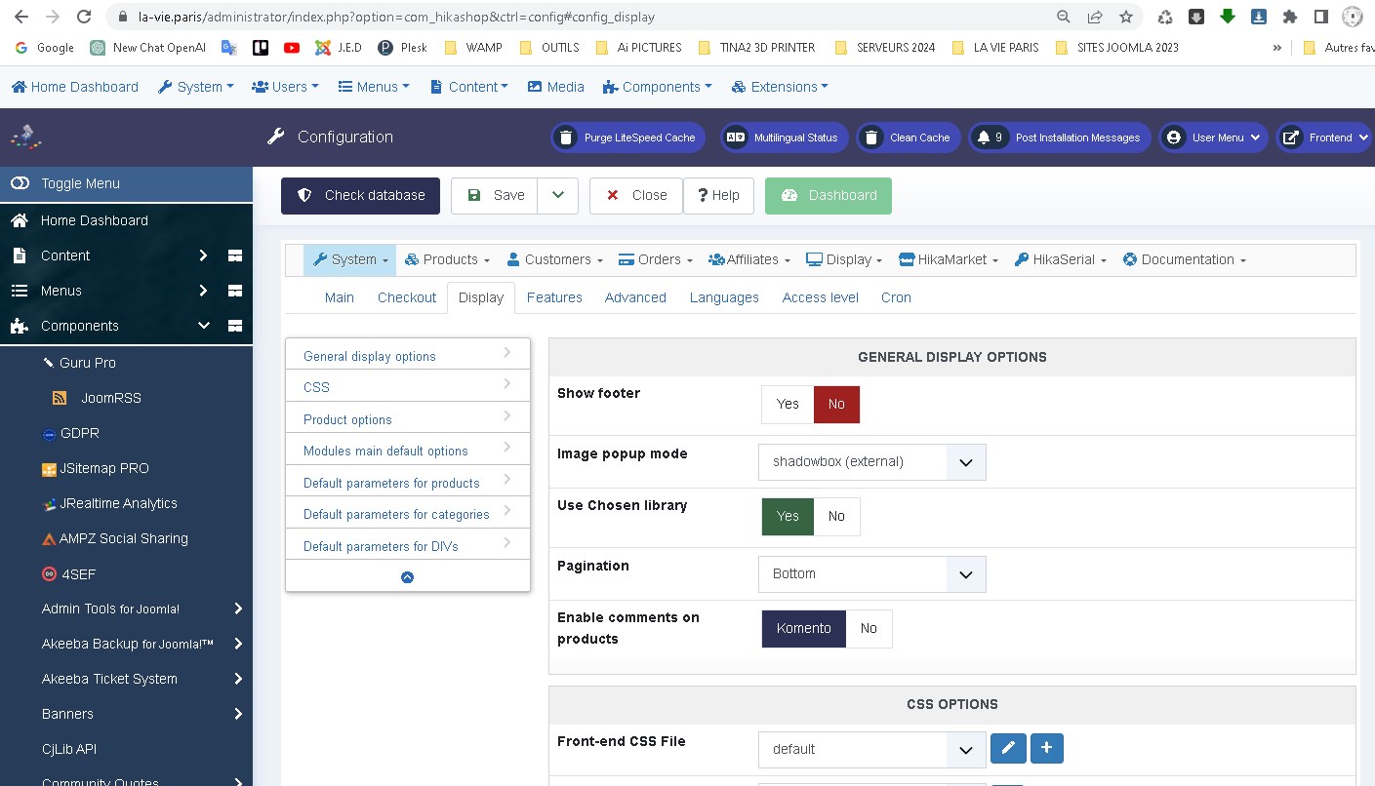Open Post Installation Messages notifications

[1060, 138]
